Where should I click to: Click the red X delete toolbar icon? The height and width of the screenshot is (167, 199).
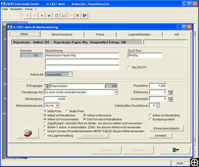coord(78,16)
